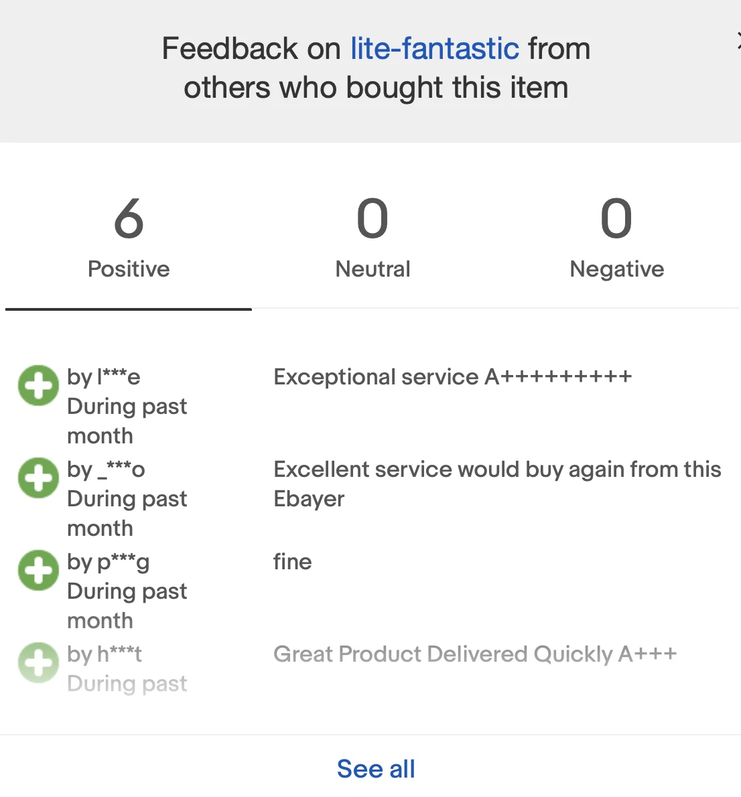Click the 'fine' feedback comment
Image resolution: width=741 pixels, height=797 pixels.
[292, 562]
